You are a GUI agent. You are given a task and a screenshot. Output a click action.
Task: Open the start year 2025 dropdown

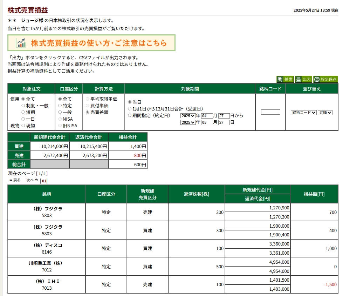tap(188, 116)
